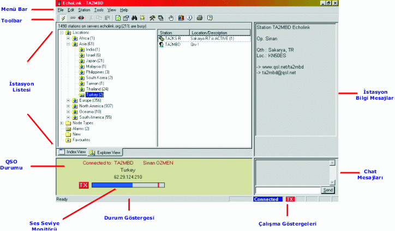Open the File menu

pos(61,10)
